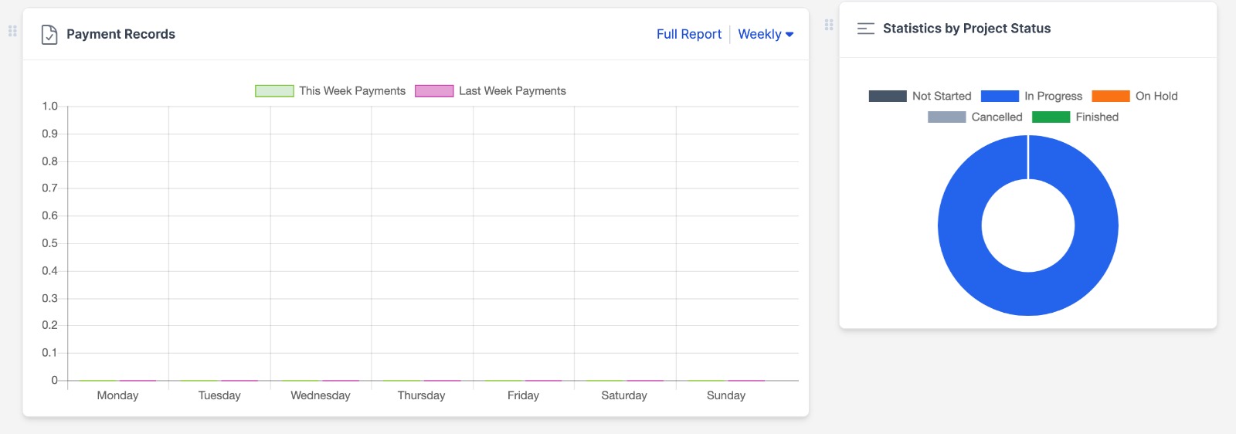Screen dimensions: 1236x434
Task: Click the drag handle beside Statistics widget
Action: click(x=829, y=25)
